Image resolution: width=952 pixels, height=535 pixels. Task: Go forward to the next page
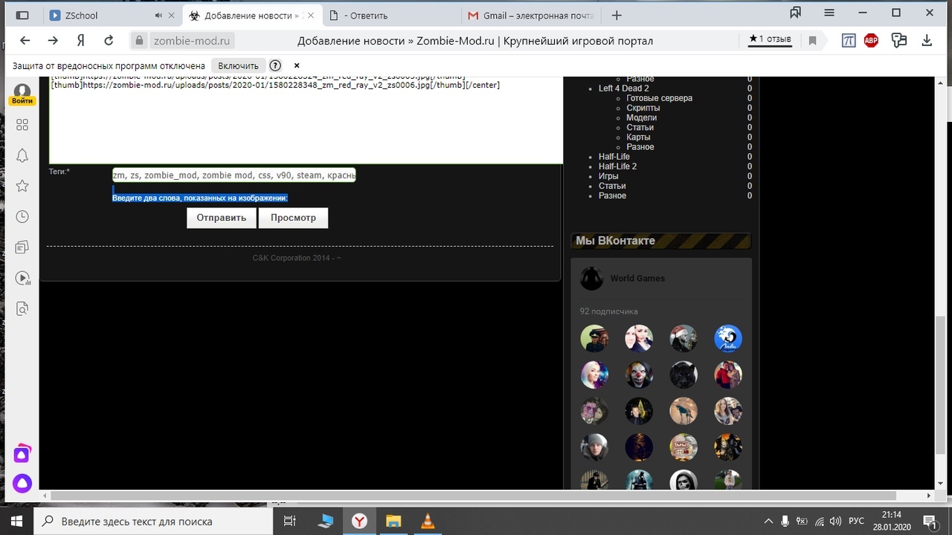point(53,41)
